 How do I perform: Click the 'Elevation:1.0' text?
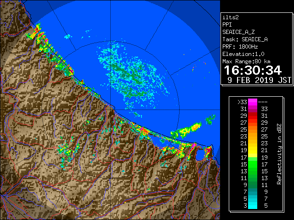pyautogui.click(x=243, y=54)
